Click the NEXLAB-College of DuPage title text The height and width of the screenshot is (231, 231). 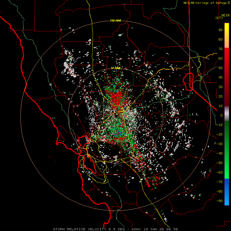[x=205, y=3]
